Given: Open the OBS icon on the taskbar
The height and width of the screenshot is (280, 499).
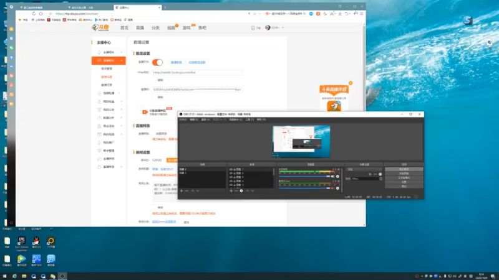Looking at the screenshot, I should pos(62,276).
